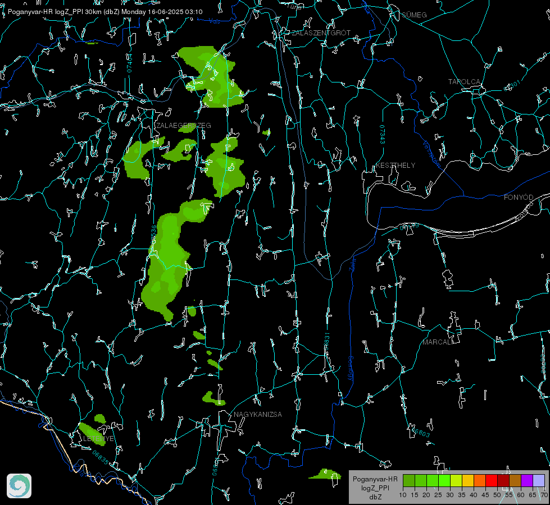Pick the 30-35 dBZ lime yellow swatch
This screenshot has height=505, width=550.
[x=456, y=480]
